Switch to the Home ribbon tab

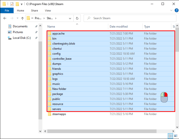click(x=20, y=11)
